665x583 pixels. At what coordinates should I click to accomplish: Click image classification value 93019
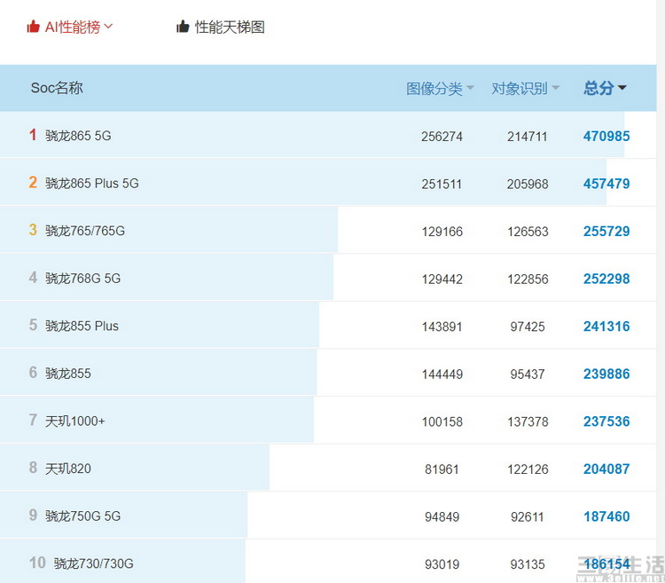click(x=442, y=564)
